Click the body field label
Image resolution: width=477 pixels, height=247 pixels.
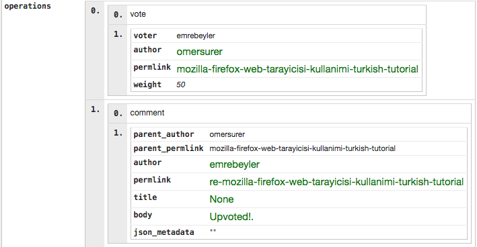(x=143, y=215)
